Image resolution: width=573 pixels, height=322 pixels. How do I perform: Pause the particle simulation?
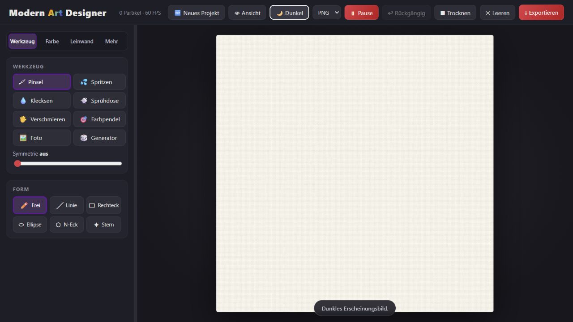pos(361,13)
